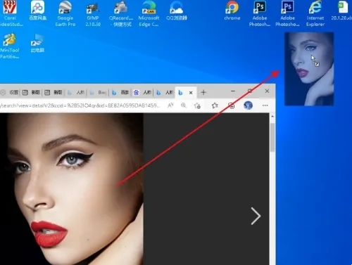Click the read aloud icon in address bar

[170, 105]
